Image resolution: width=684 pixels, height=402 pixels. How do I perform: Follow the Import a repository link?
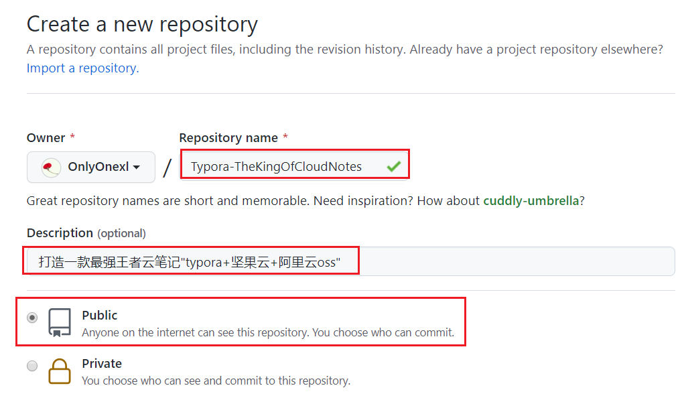[x=82, y=68]
